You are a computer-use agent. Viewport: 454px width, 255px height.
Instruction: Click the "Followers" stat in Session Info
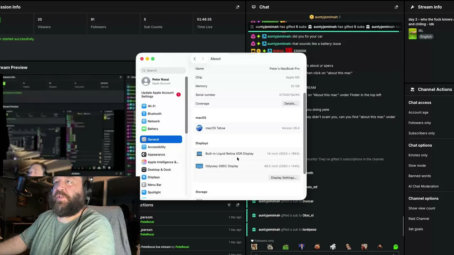[98, 27]
